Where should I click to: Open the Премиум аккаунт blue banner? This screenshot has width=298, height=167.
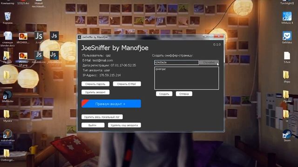(x=111, y=104)
